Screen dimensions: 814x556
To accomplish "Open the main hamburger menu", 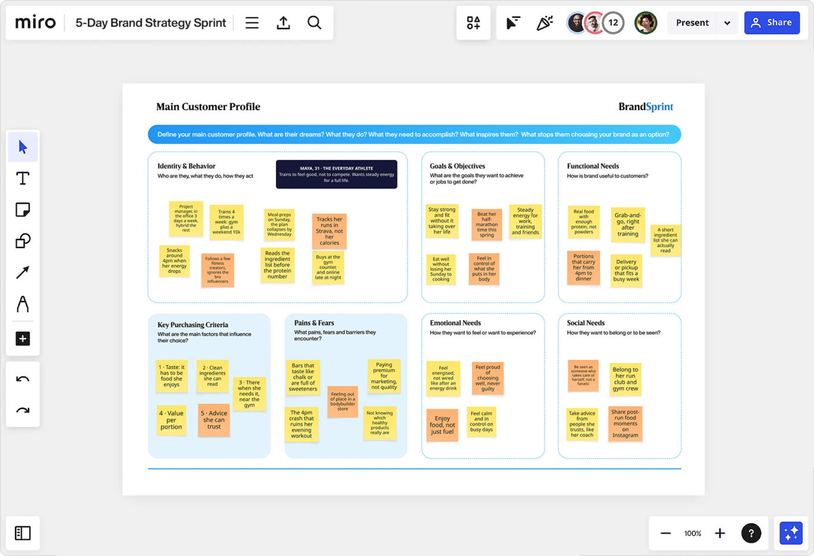I will point(252,23).
